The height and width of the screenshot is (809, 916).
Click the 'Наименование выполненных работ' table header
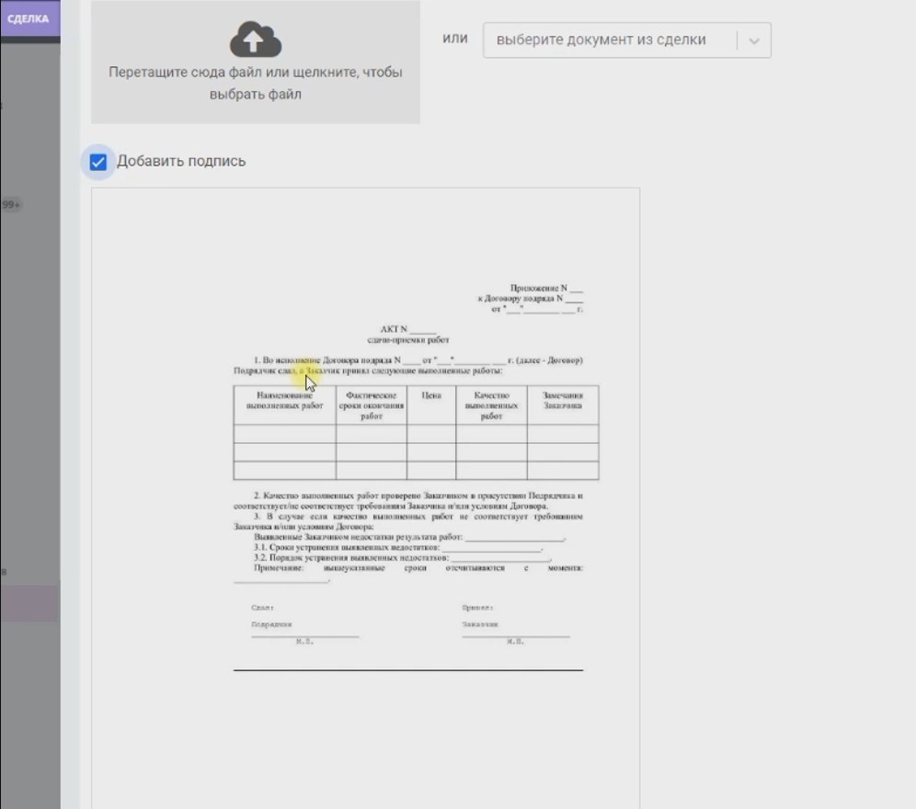[284, 401]
